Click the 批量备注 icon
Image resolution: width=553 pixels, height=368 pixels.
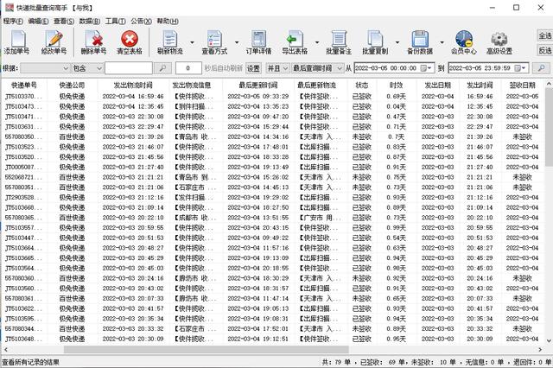pos(339,39)
